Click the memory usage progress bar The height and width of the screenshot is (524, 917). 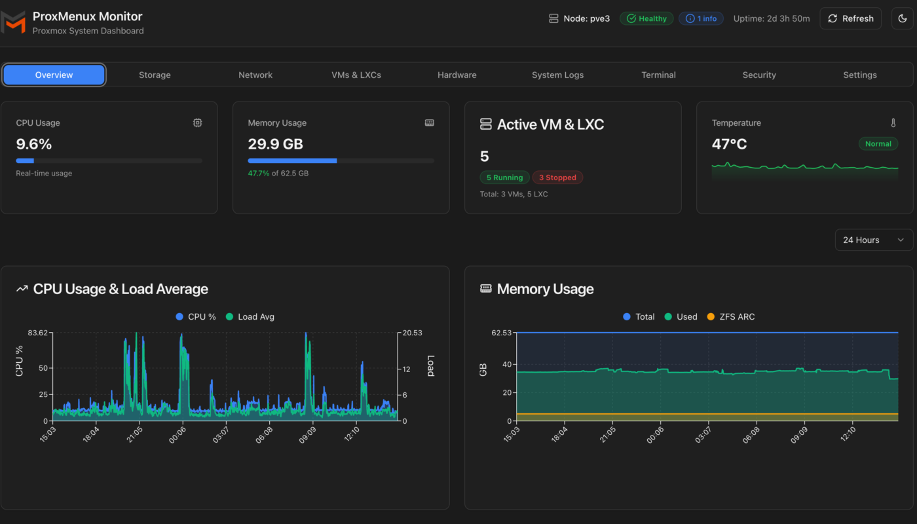tap(341, 160)
